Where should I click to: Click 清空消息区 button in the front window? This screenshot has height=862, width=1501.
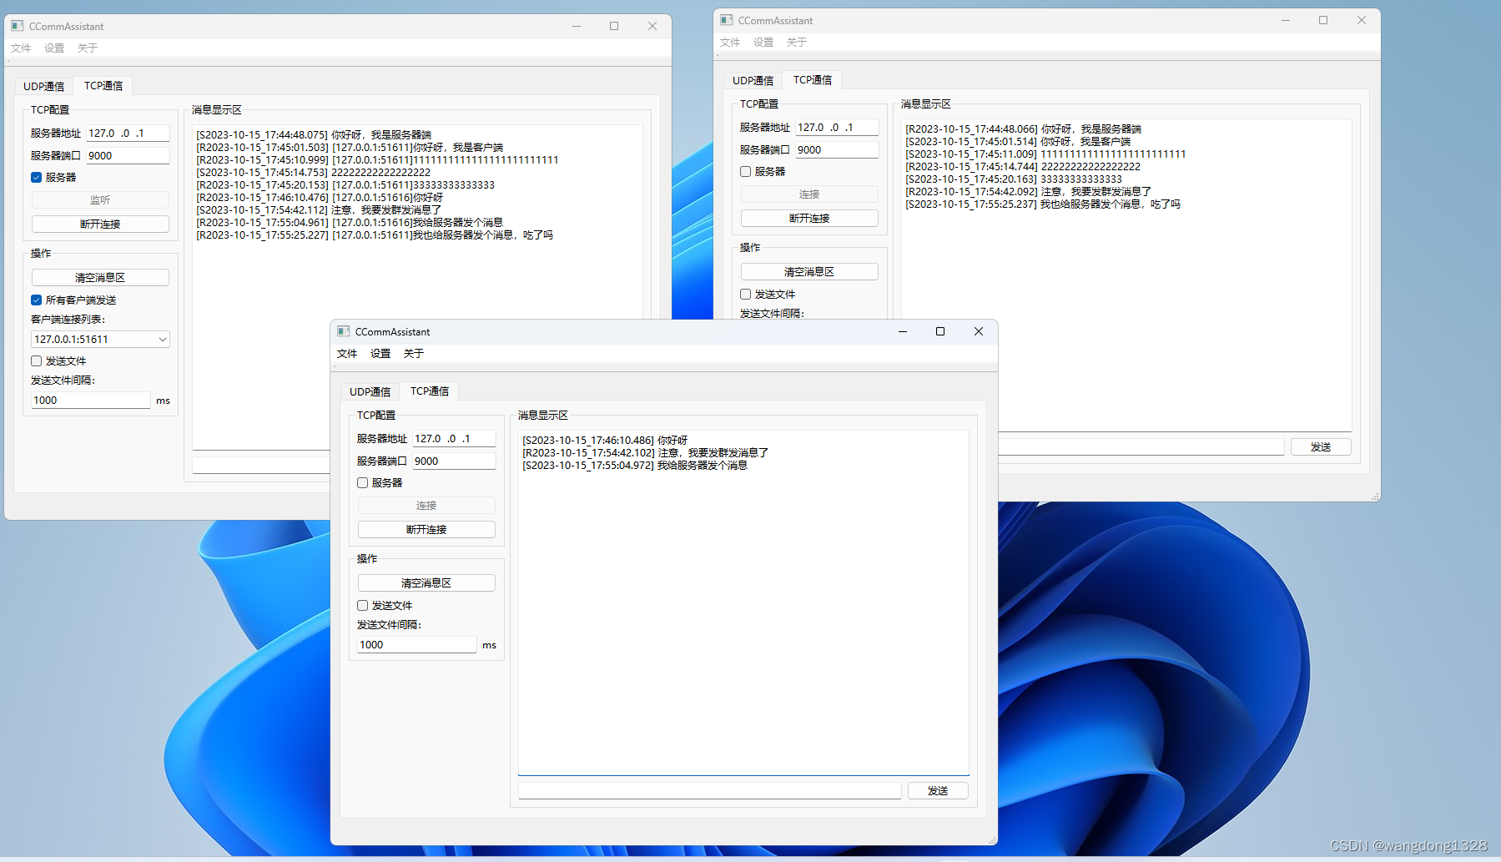pyautogui.click(x=426, y=582)
